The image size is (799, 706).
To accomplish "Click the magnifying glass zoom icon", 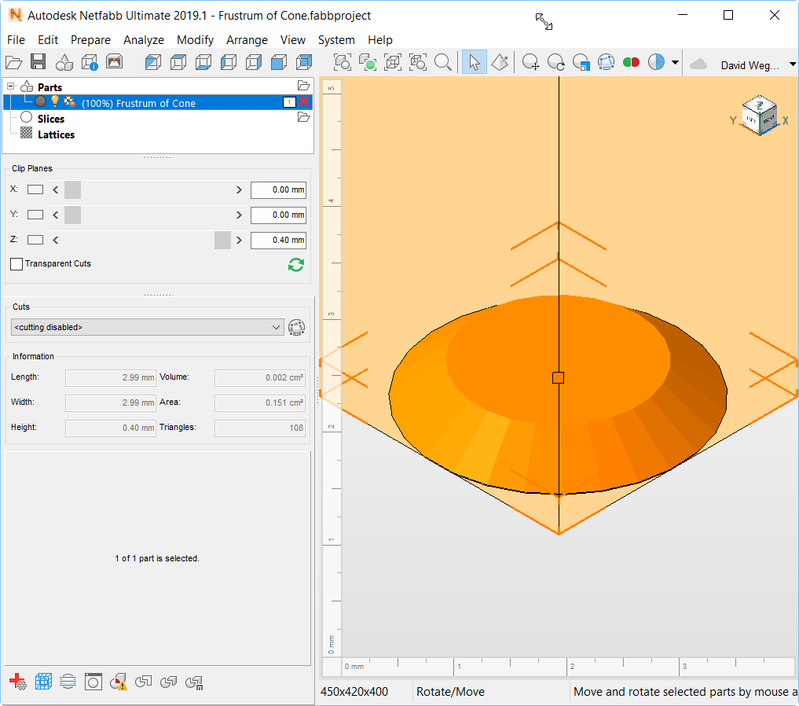I will [x=443, y=62].
